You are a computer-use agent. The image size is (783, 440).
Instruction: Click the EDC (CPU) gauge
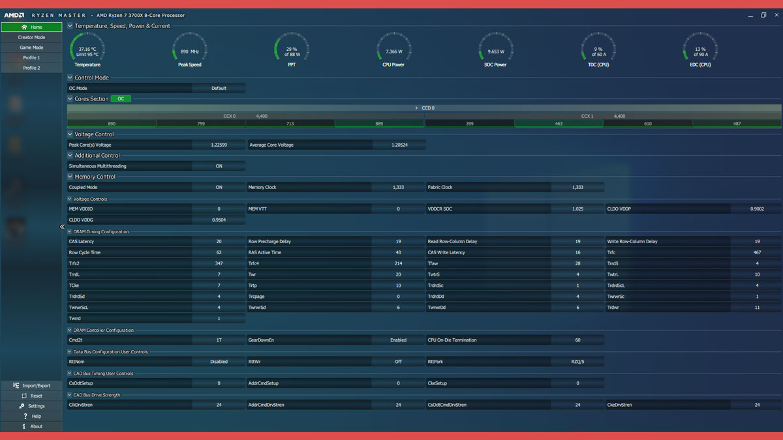700,50
